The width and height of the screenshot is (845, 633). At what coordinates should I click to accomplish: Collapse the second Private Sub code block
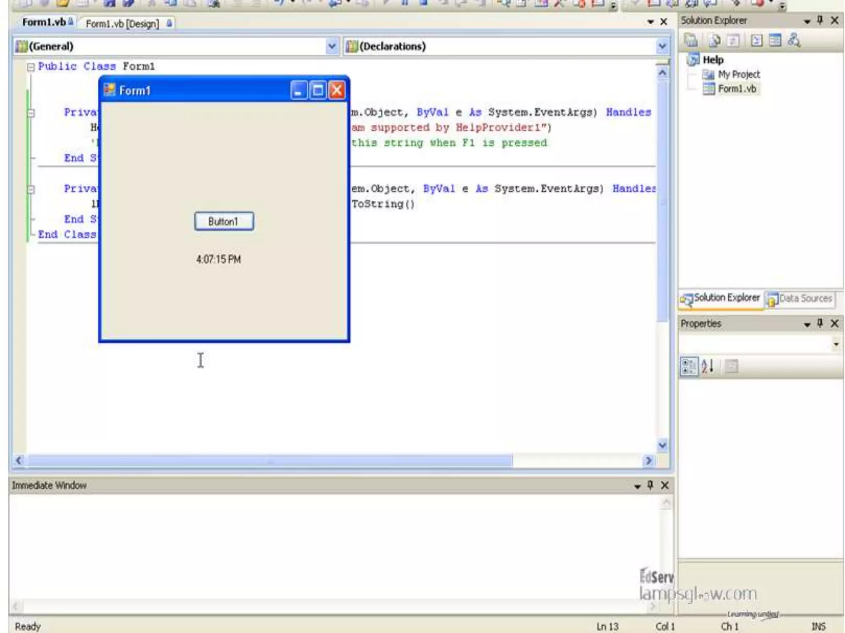pos(31,190)
